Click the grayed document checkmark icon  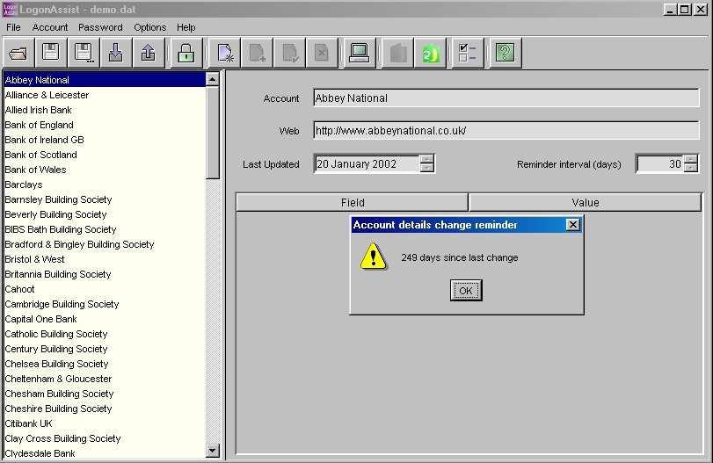click(289, 53)
